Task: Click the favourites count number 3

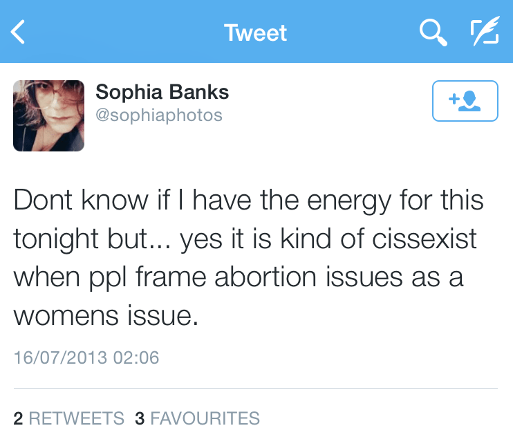Action: click(x=139, y=418)
